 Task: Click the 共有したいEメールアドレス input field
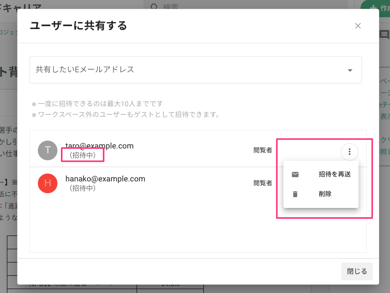point(195,70)
